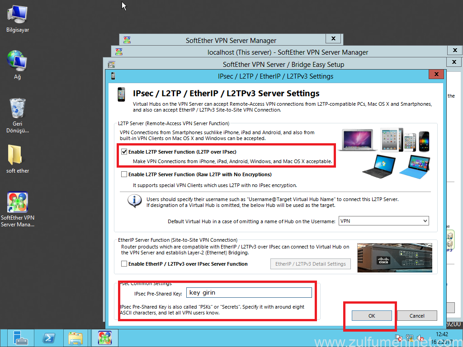
Task: Enable Raw L2TP with No Encryptions checkbox
Action: (x=124, y=174)
